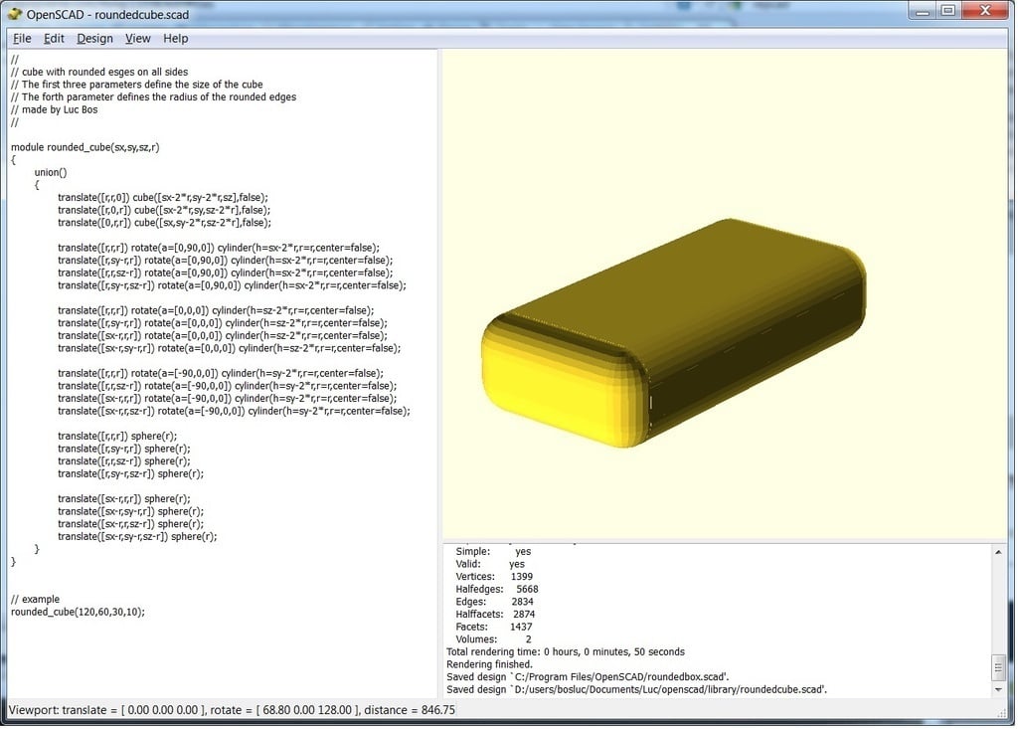This screenshot has height=729, width=1018.
Task: Click the console scrollbar thumb
Action: pyautogui.click(x=998, y=667)
